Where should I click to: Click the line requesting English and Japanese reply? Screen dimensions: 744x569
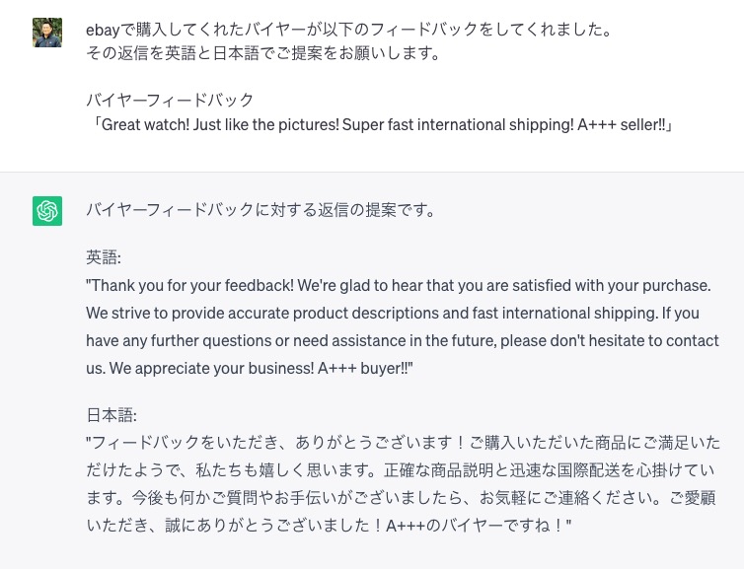262,53
